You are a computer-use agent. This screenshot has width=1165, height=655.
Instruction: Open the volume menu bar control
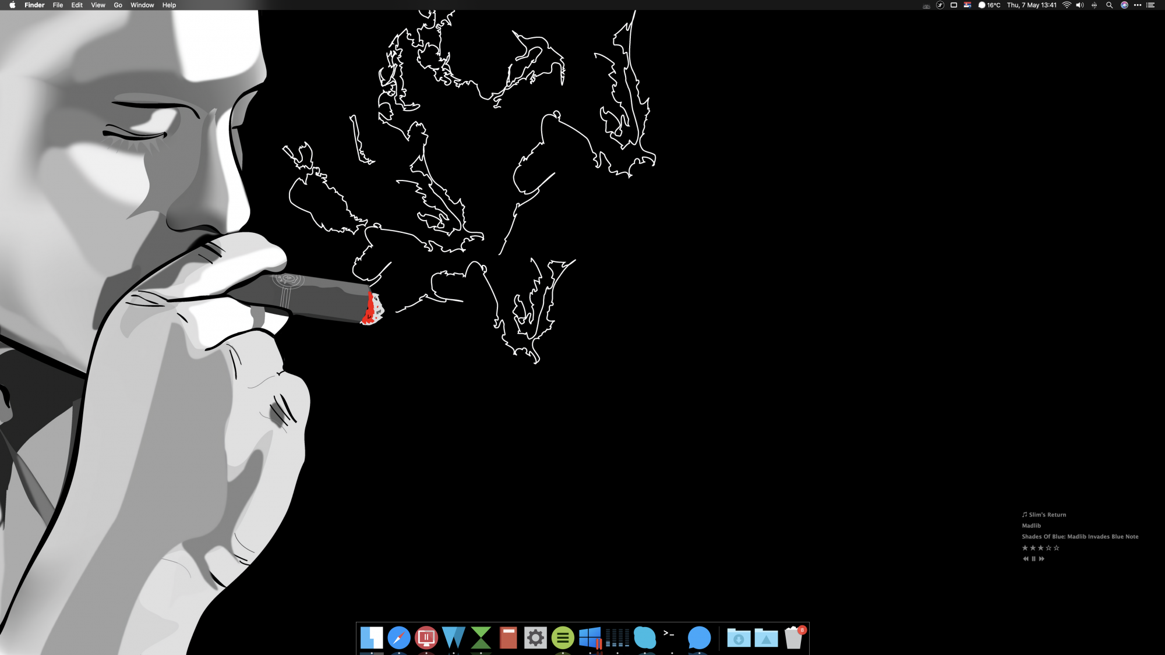pos(1080,5)
